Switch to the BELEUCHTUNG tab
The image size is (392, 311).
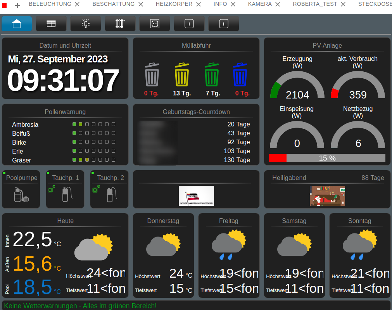coord(50,4)
